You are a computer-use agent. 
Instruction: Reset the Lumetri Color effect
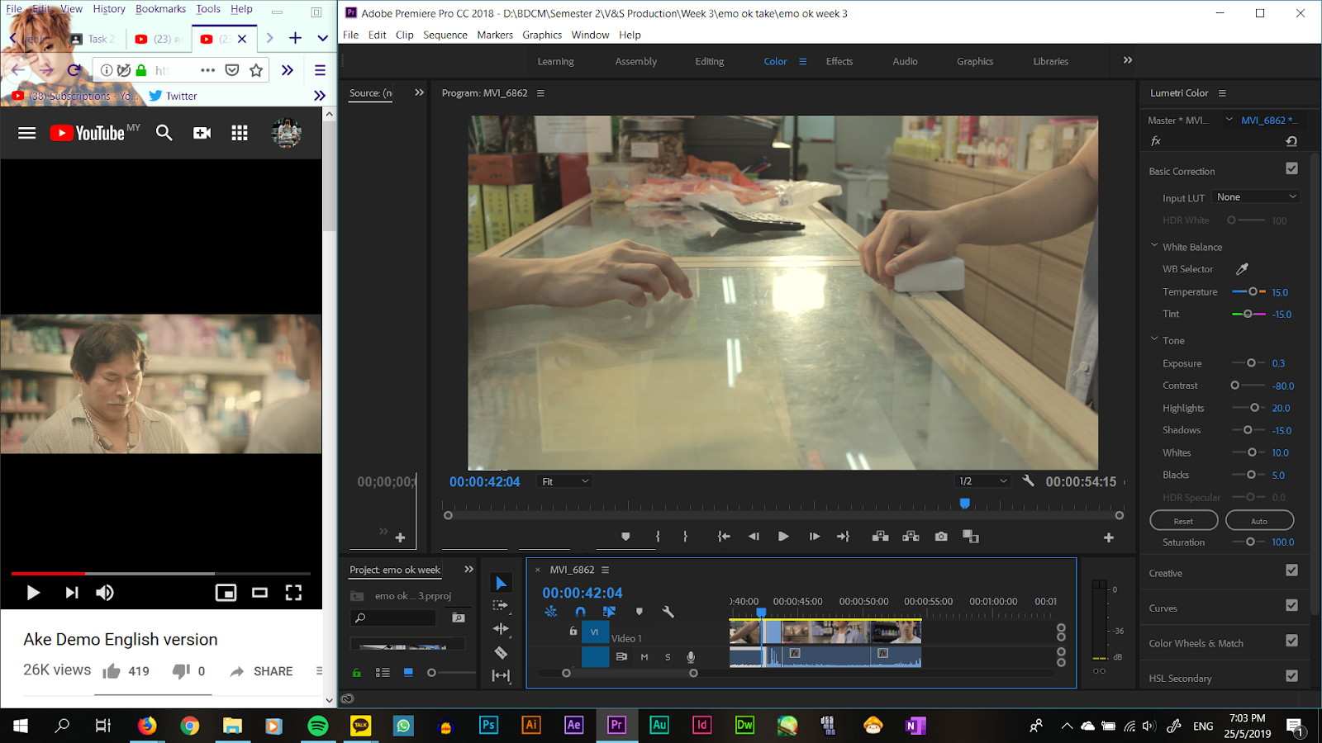point(1291,141)
